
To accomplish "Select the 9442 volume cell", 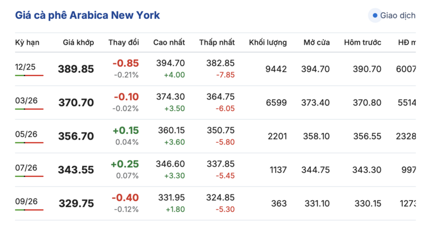I will pos(276,69).
